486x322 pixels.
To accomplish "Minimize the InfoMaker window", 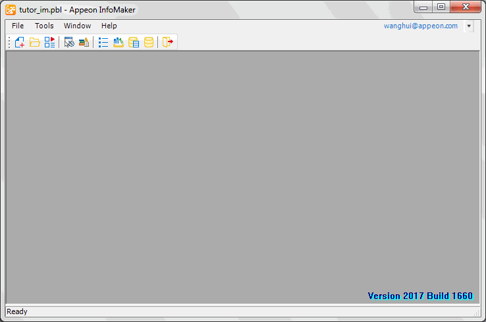I will pyautogui.click(x=423, y=7).
